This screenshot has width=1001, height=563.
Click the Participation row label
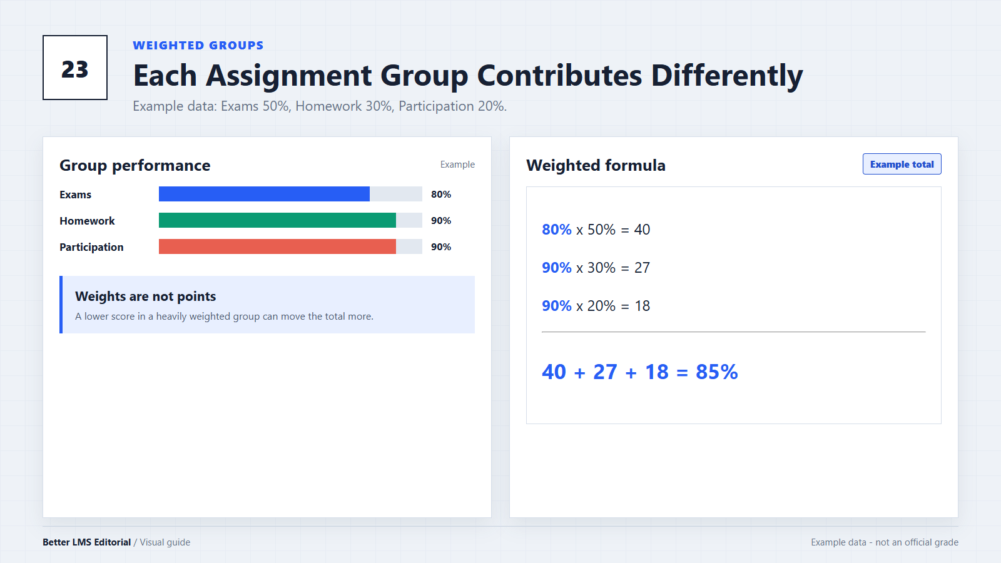pos(91,247)
